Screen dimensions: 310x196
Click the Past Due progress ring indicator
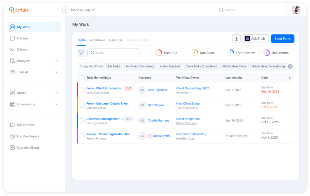(159, 53)
